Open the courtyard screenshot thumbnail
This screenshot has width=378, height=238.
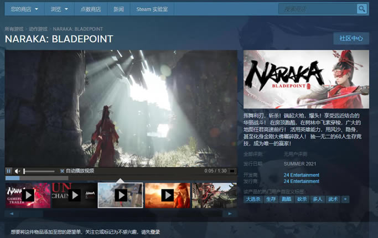pyautogui.click(x=214, y=195)
